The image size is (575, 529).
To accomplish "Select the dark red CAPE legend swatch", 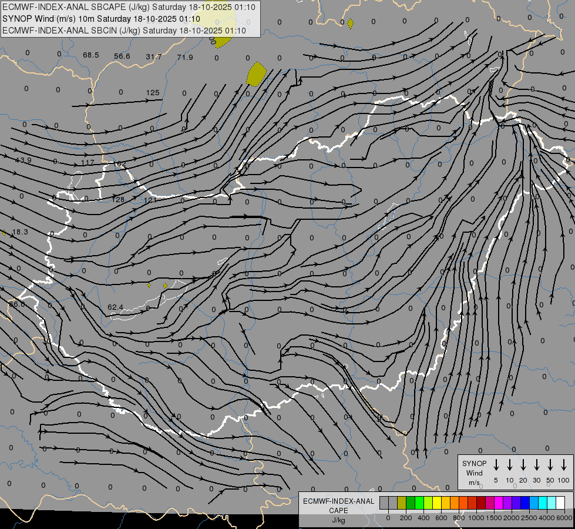I will [x=481, y=503].
